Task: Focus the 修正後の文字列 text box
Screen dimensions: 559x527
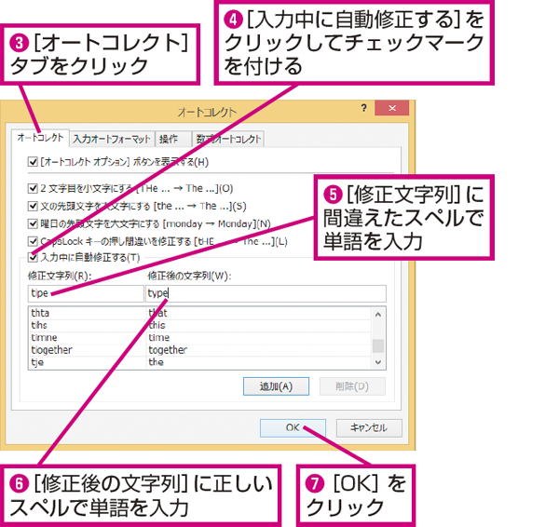Action: 265,293
